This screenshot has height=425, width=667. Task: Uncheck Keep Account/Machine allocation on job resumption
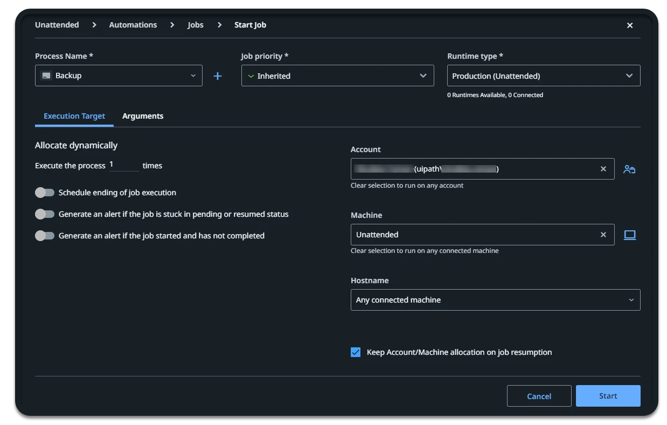click(x=356, y=352)
